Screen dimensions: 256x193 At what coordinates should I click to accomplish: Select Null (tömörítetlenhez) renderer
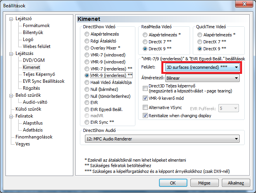(x=87, y=96)
